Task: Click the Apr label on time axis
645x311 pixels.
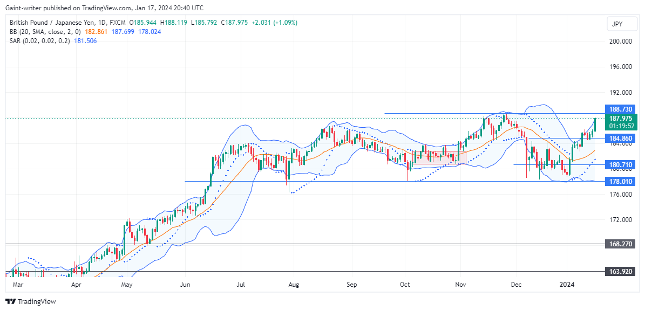Action: 76,284
